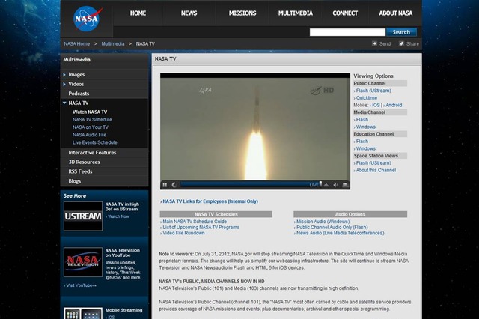This screenshot has width=479, height=319.
Task: Open Main NASA TV Schedule Guide link
Action: click(195, 222)
